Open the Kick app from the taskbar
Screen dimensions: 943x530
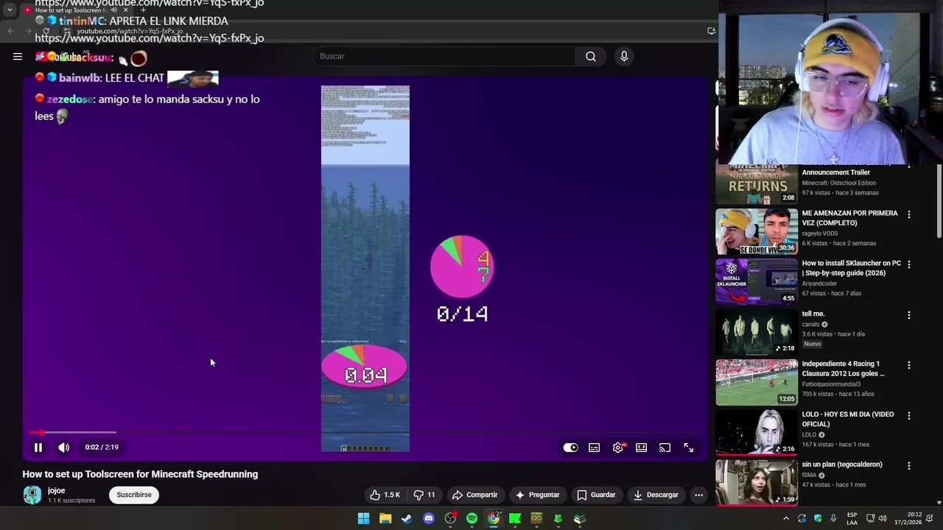coord(515,518)
